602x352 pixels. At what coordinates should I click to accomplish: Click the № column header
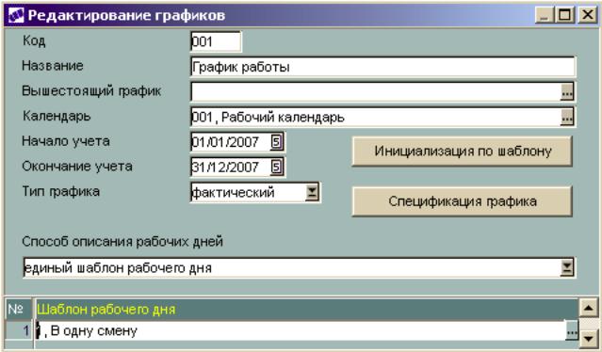tap(19, 309)
